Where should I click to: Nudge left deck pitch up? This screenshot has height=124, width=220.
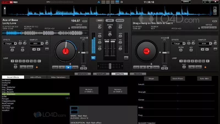point(85,68)
